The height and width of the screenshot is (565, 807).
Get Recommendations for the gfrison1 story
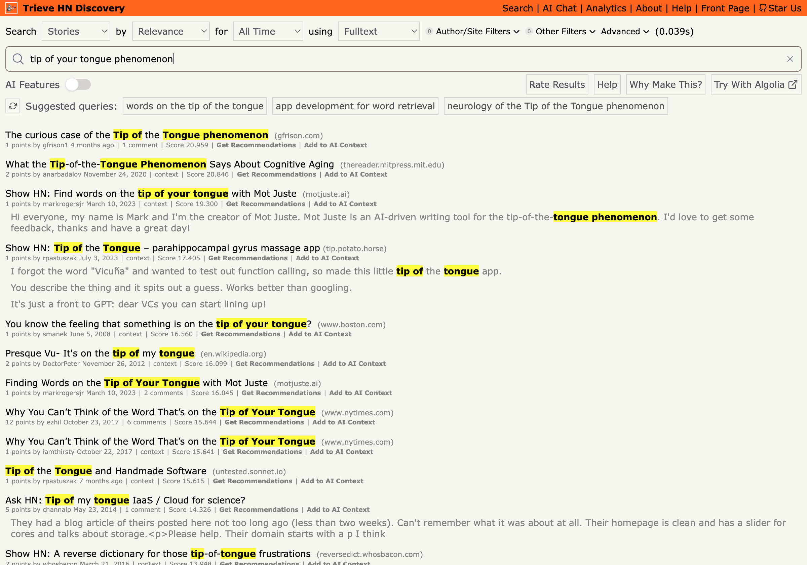click(256, 145)
